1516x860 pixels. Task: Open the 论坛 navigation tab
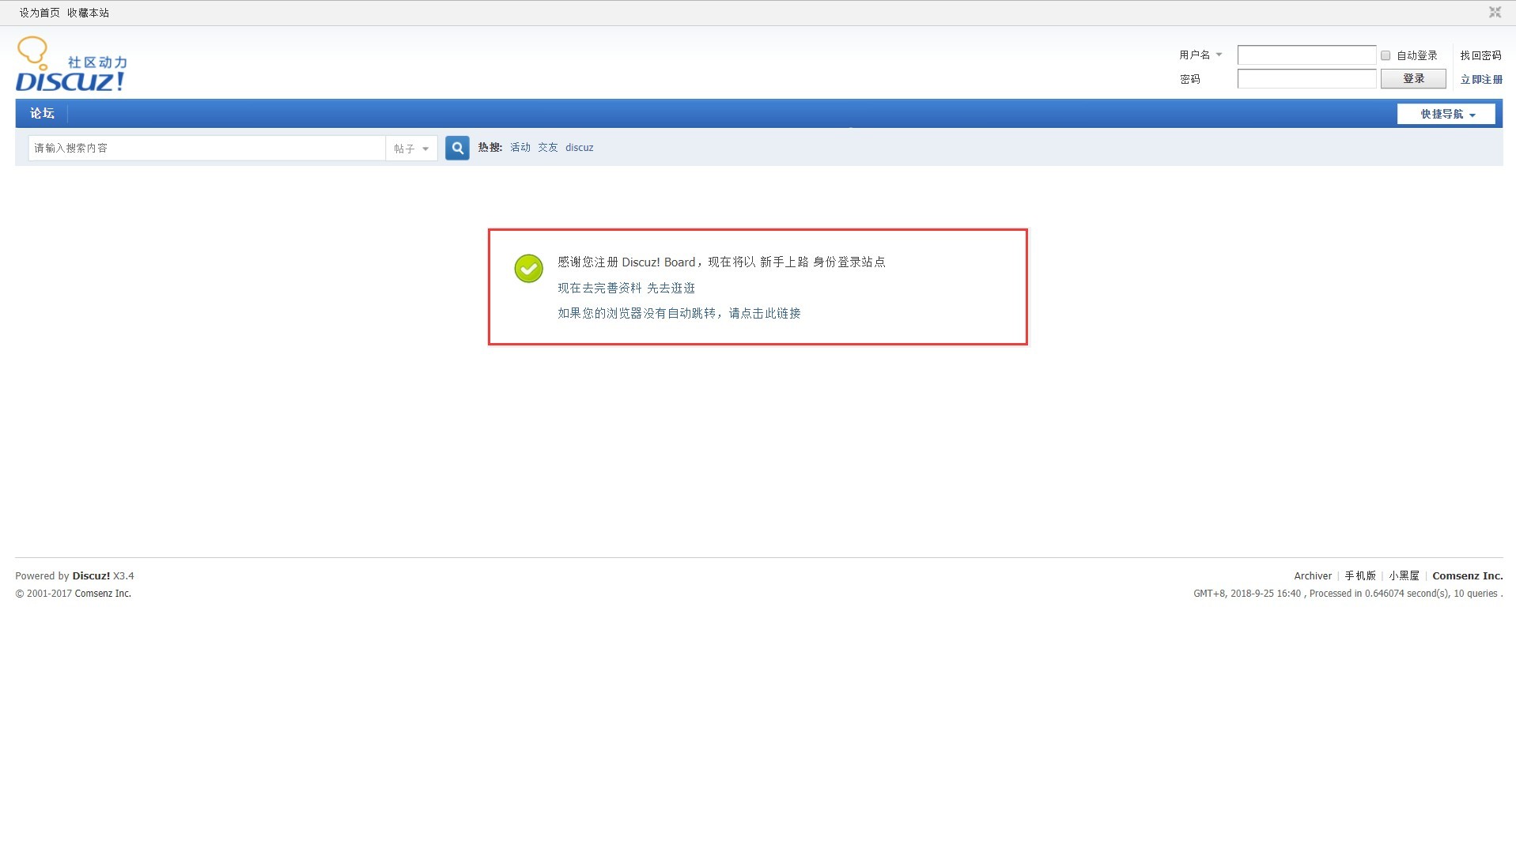[42, 114]
